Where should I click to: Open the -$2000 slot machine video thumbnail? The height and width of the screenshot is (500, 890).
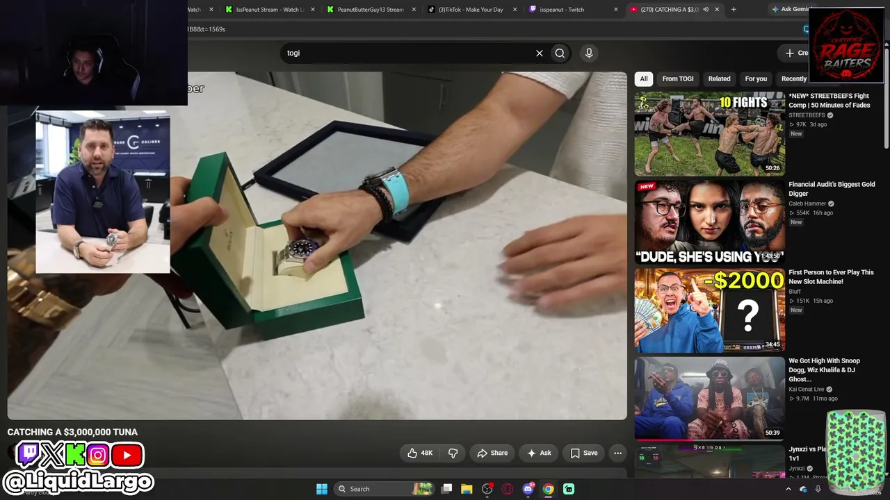709,310
